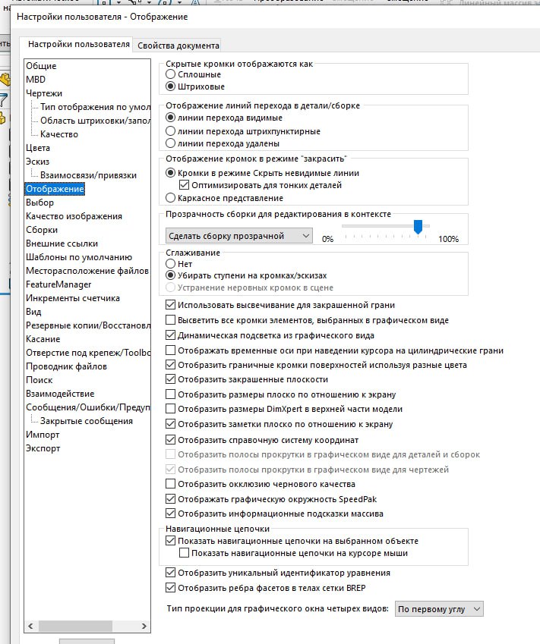This screenshot has width=540, height=644.
Task: Open Вид settings category
Action: point(33,312)
